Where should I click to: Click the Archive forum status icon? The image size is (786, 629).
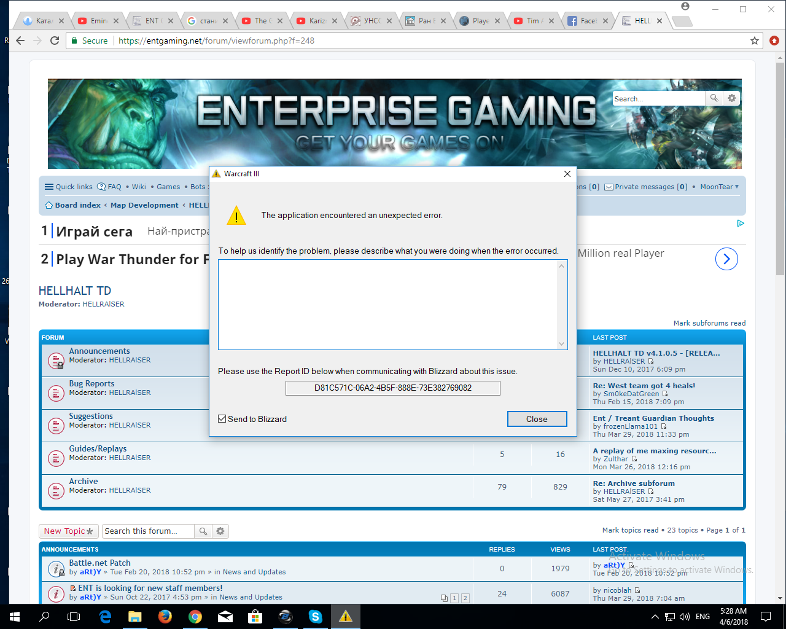click(56, 491)
